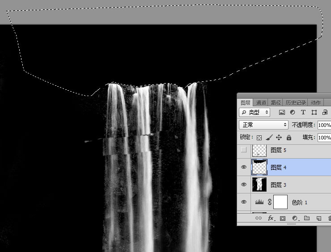Filter layers by pixel layer icon
Viewport: 331px width, 252px height.
tap(282, 112)
